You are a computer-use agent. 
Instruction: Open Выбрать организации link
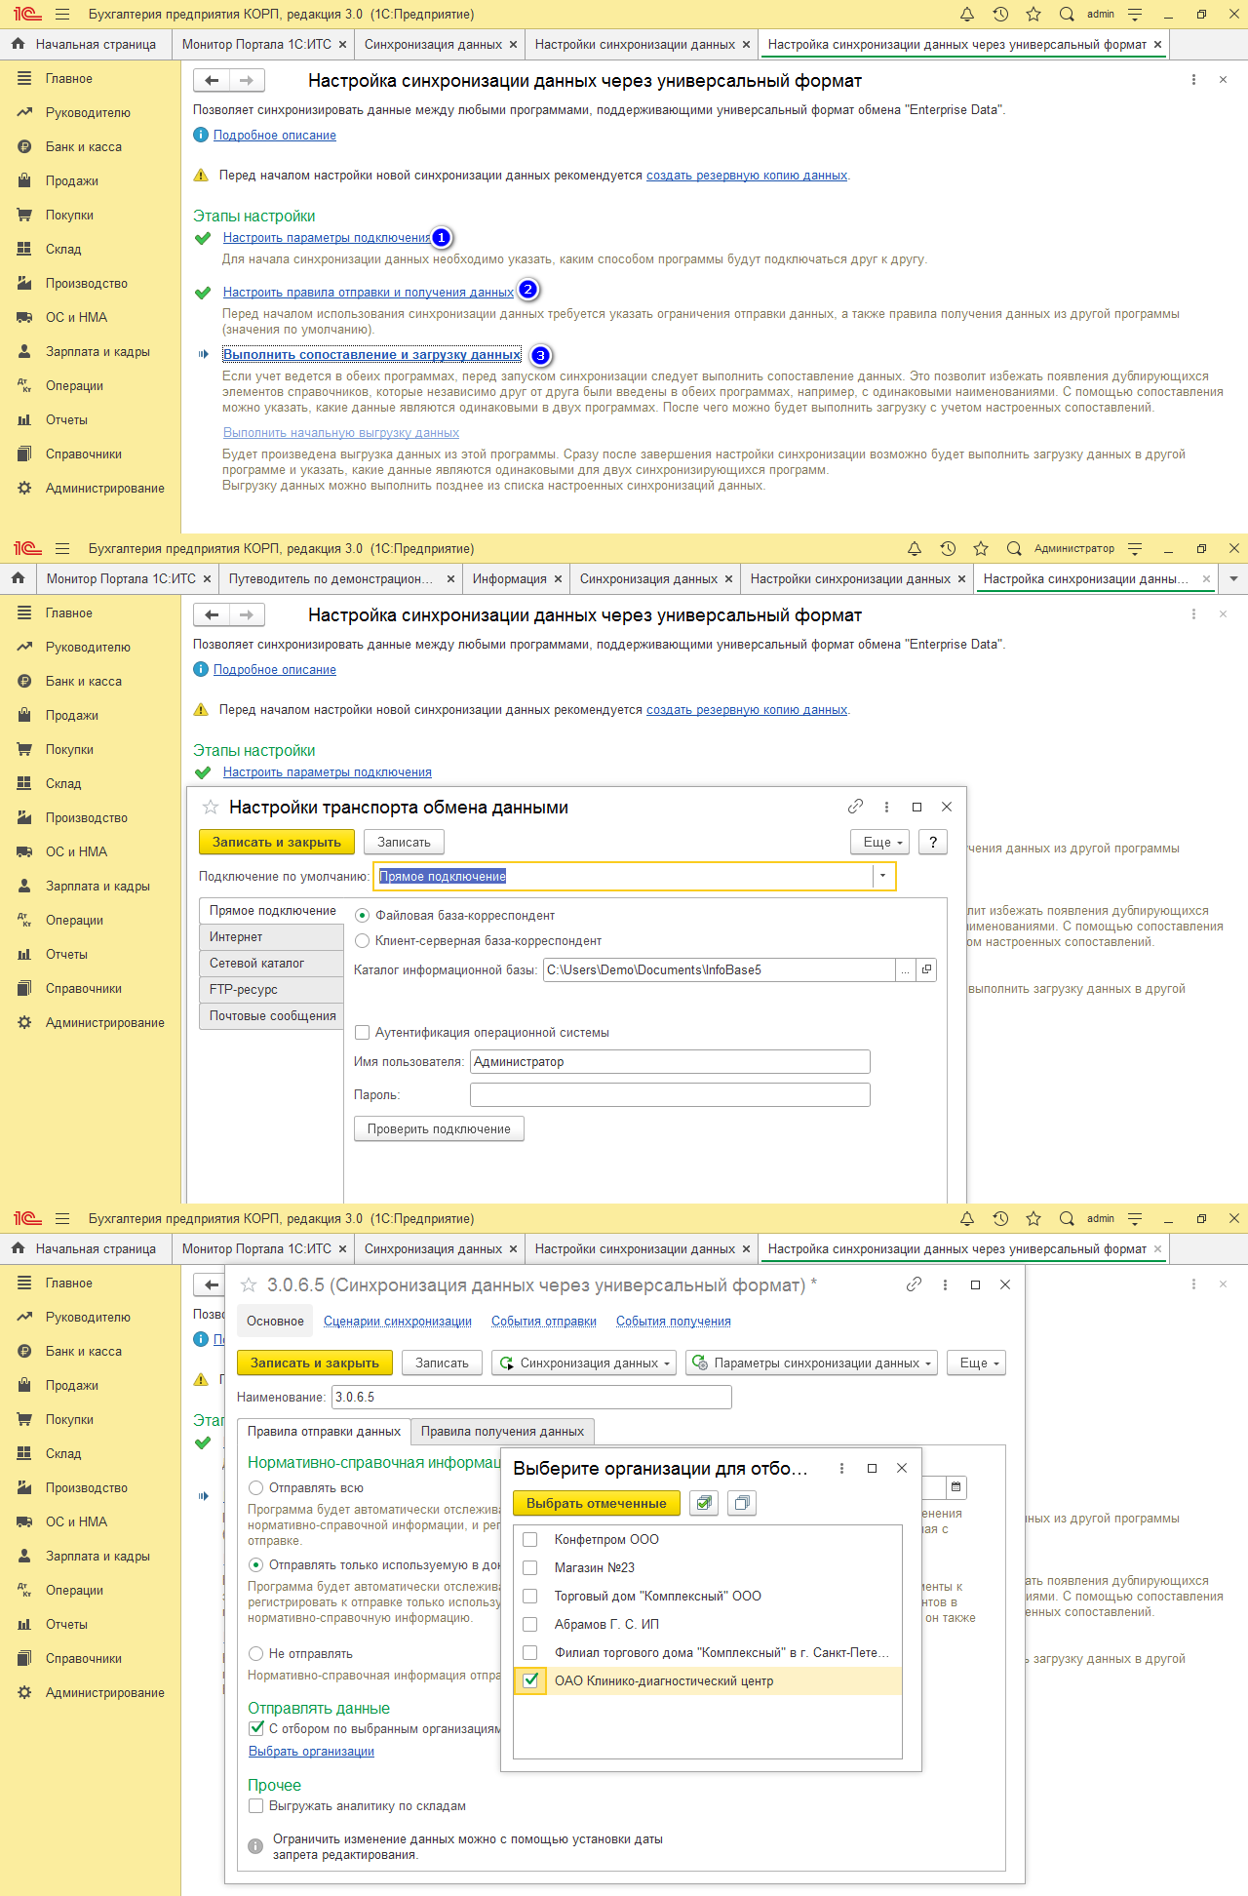(x=311, y=1752)
